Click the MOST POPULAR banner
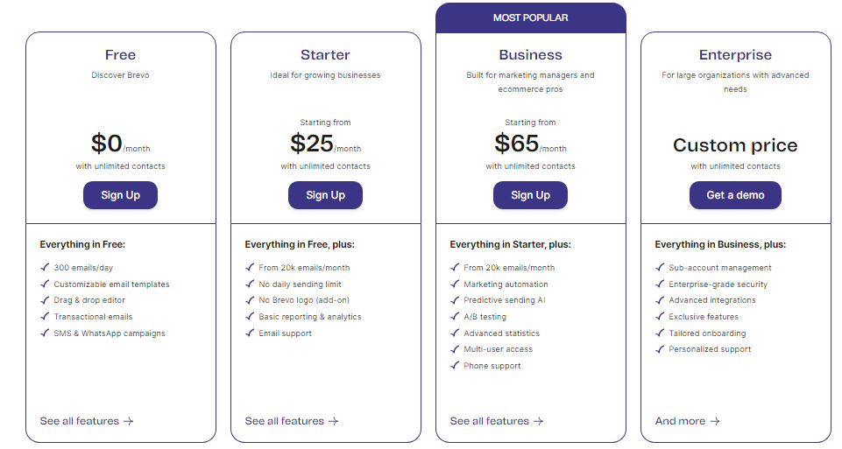Viewport: 842px width, 449px height. 531,18
